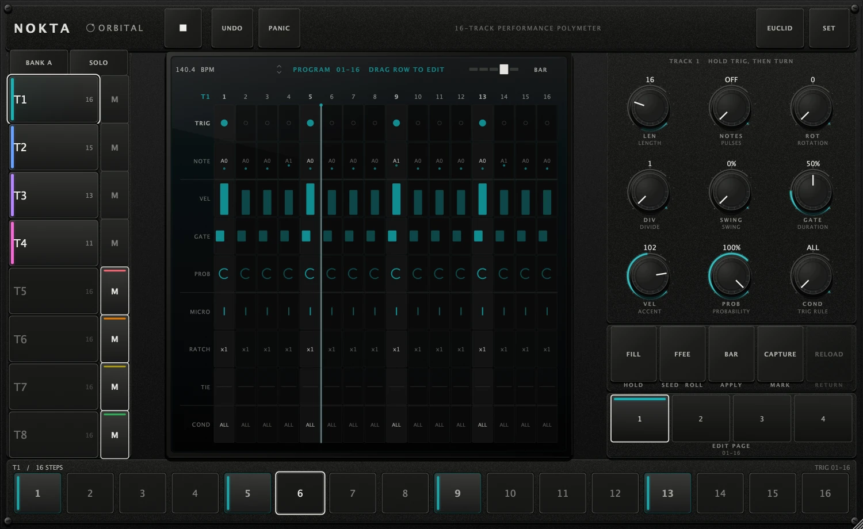Click the GATE duration knob
The height and width of the screenshot is (529, 863).
(x=812, y=192)
